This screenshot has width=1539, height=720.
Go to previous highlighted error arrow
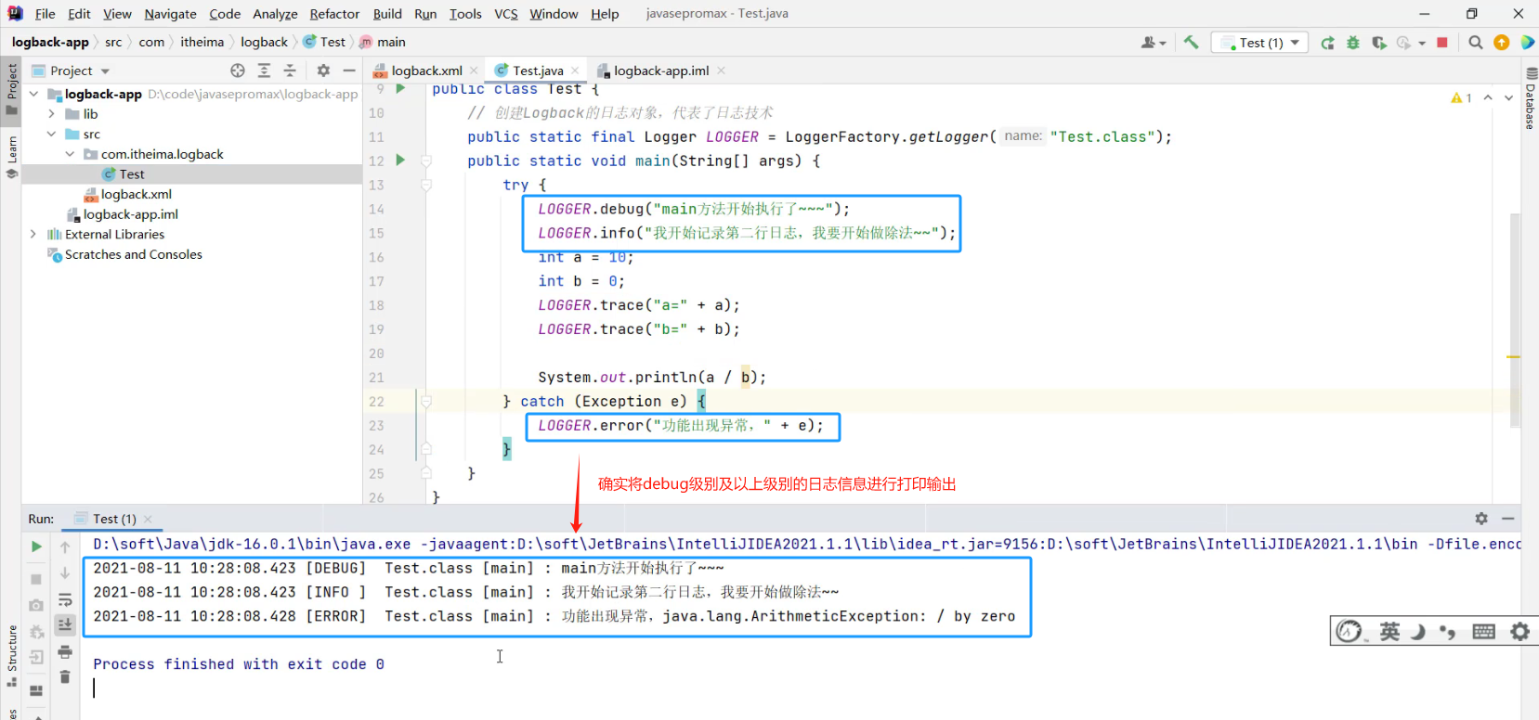pyautogui.click(x=1488, y=97)
